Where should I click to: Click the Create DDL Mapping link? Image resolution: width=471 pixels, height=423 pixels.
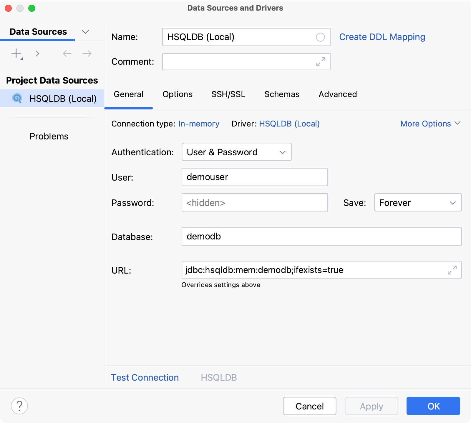[x=382, y=37]
